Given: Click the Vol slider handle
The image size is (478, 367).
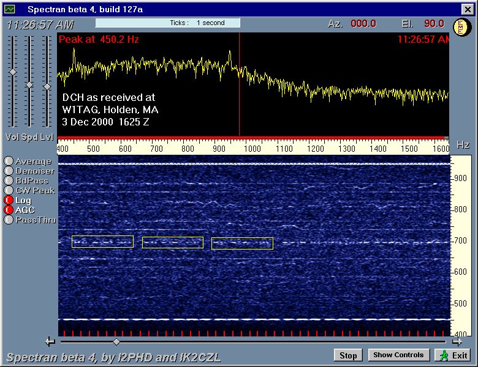Looking at the screenshot, I should [x=12, y=72].
